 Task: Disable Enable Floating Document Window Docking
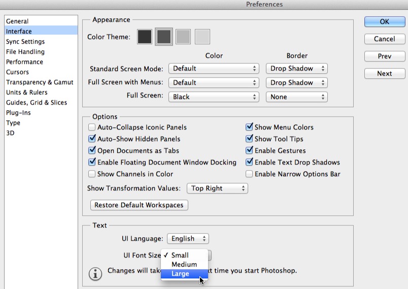click(91, 162)
